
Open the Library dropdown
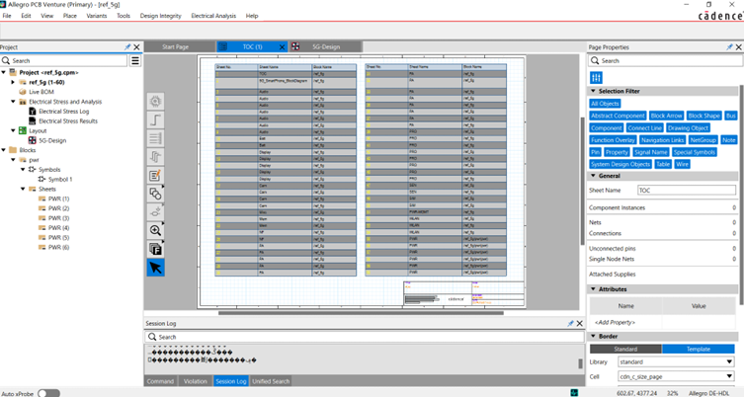(x=729, y=361)
